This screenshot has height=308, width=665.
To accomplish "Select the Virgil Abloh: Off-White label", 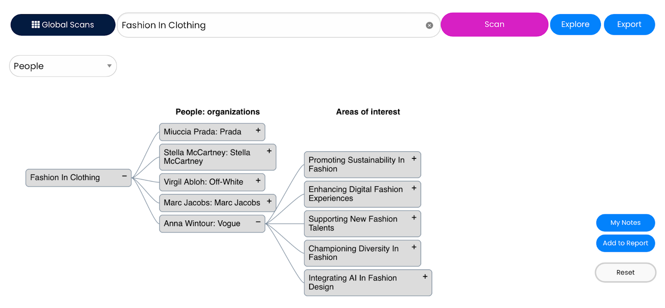I will pos(204,182).
